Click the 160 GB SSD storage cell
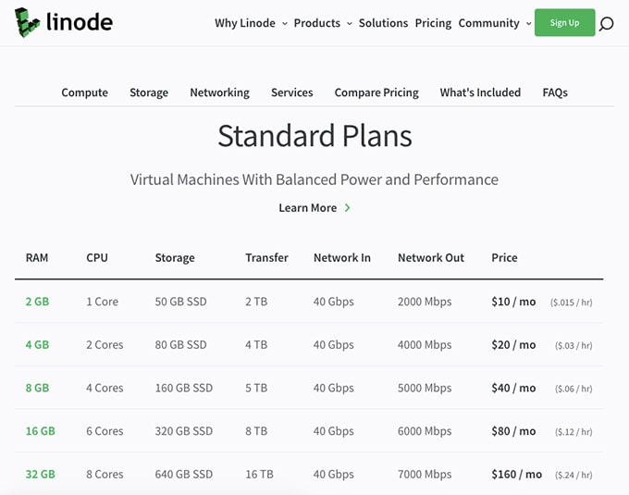 coord(184,389)
